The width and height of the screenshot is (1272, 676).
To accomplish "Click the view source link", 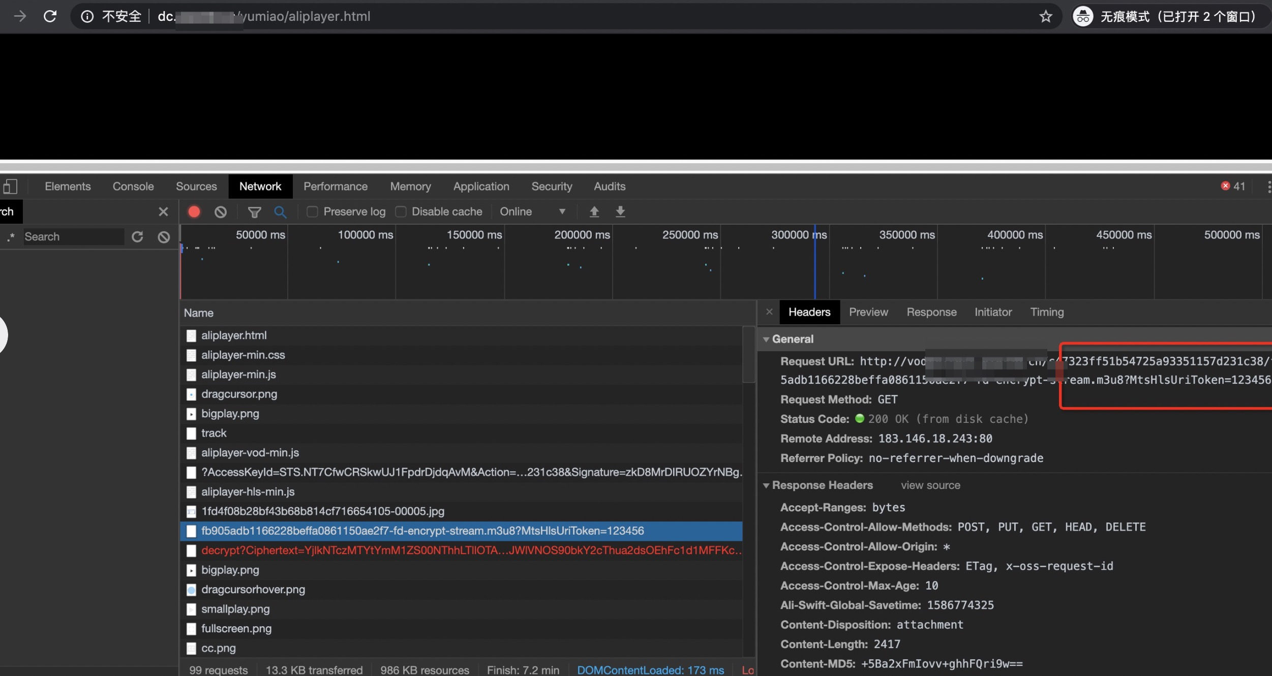I will [930, 485].
